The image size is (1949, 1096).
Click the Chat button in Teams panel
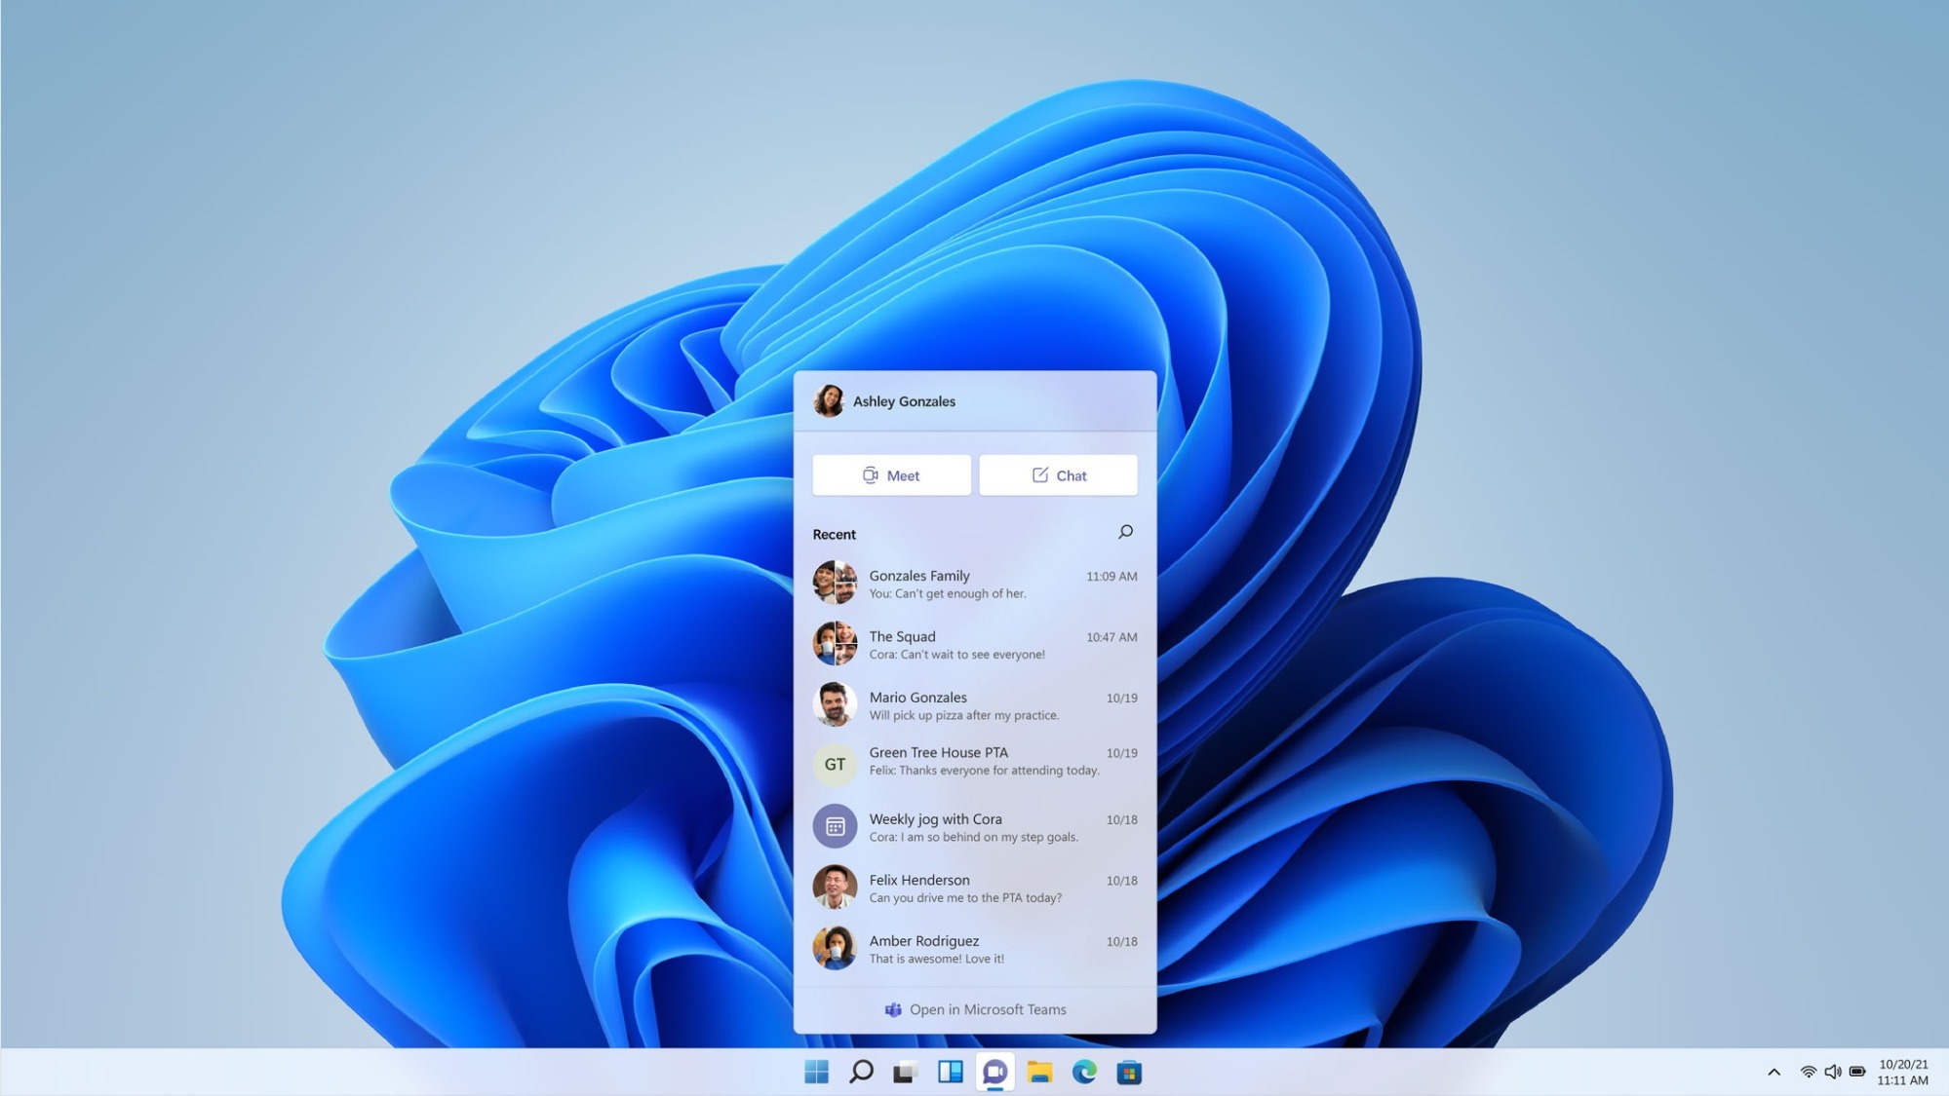tap(1059, 473)
